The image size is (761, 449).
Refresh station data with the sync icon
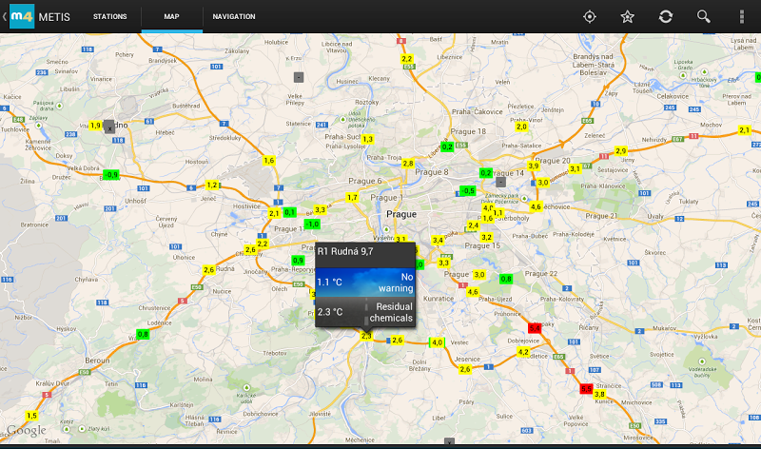(665, 17)
